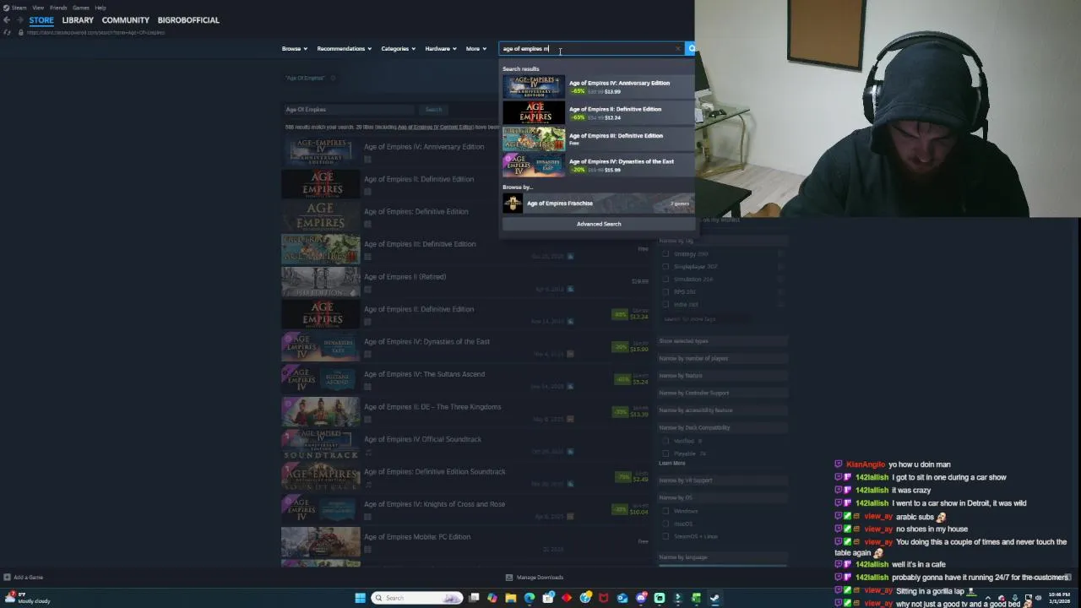The height and width of the screenshot is (608, 1081).
Task: Switch to the LIBRARY tab
Action: (x=78, y=20)
